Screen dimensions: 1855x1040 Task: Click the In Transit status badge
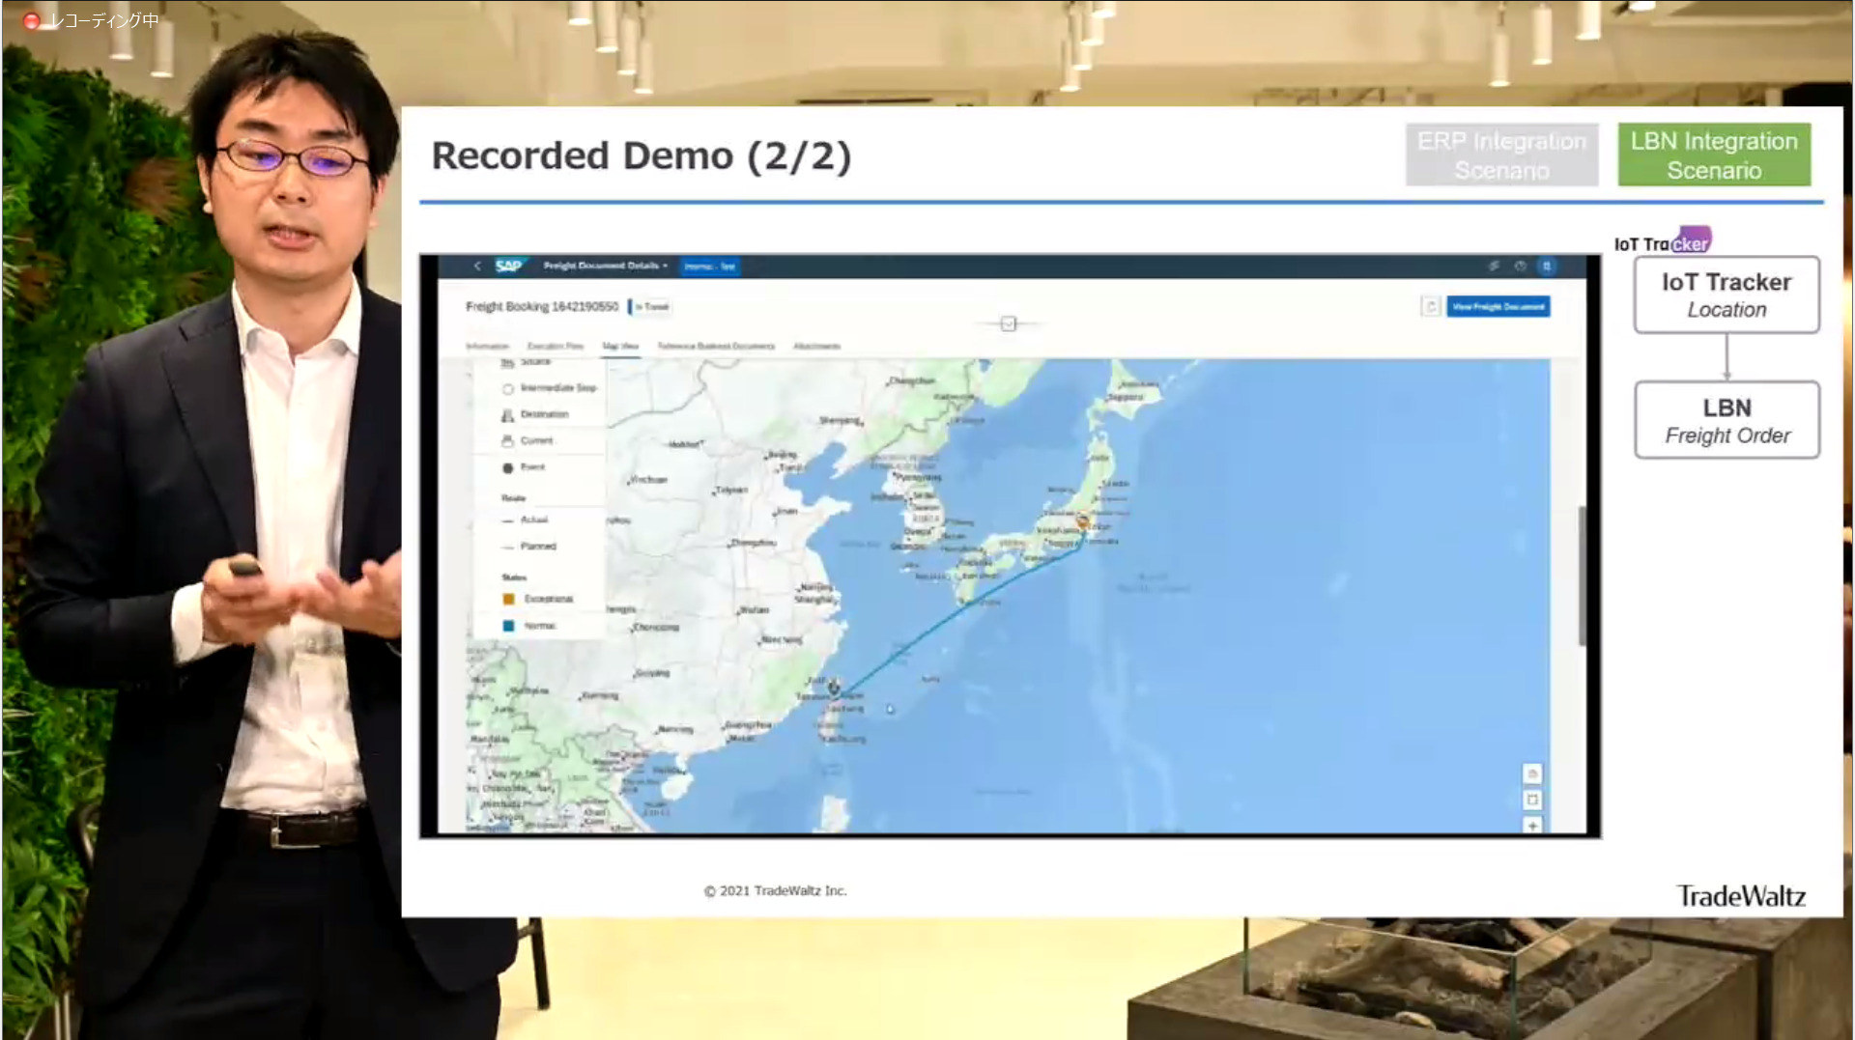(652, 307)
